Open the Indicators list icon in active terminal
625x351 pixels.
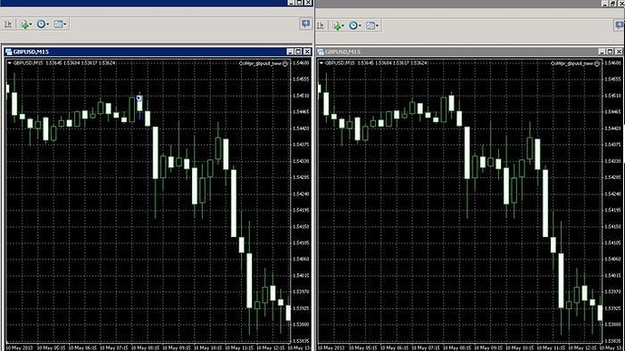(24, 24)
